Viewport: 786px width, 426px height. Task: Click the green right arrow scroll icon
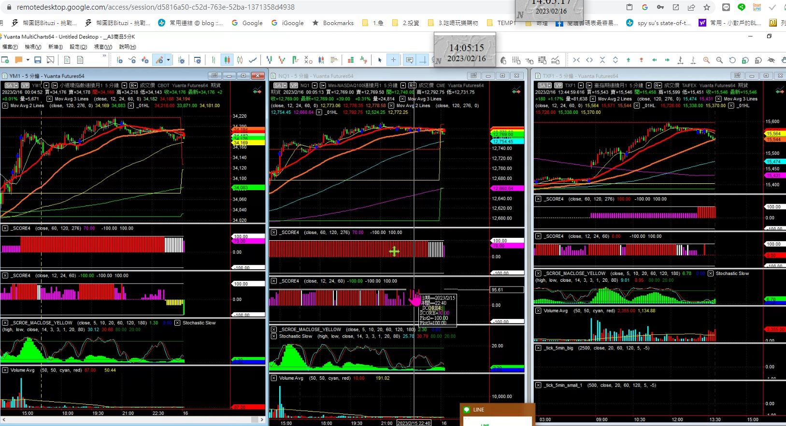pyautogui.click(x=667, y=60)
